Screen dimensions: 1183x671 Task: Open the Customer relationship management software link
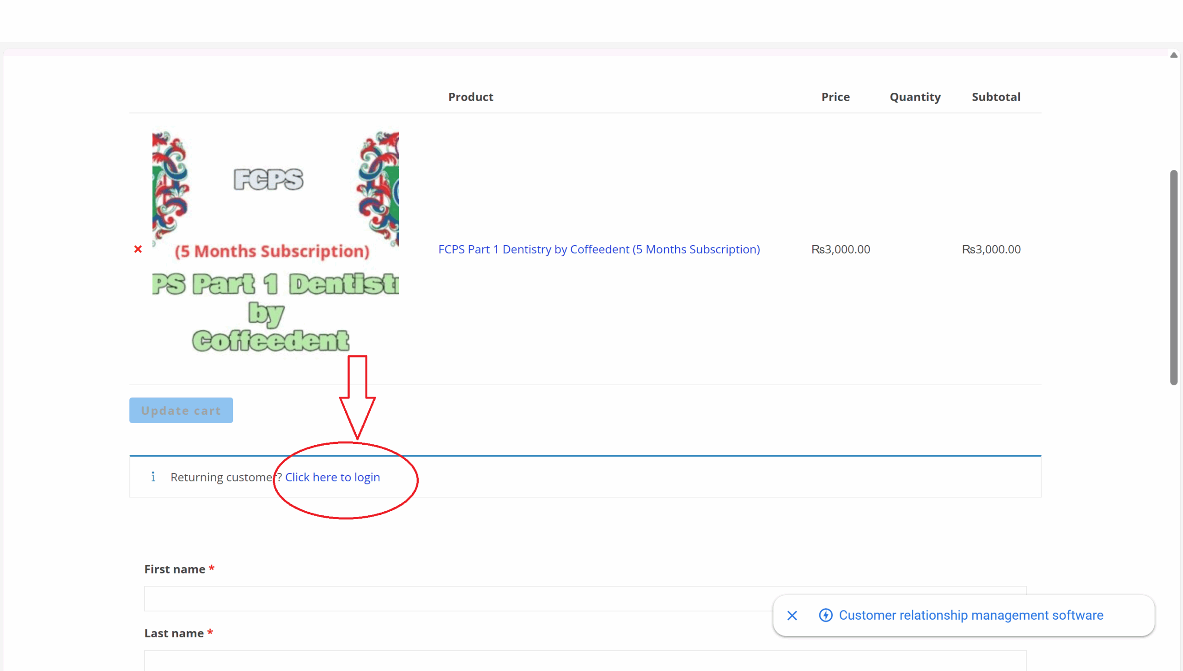(971, 616)
